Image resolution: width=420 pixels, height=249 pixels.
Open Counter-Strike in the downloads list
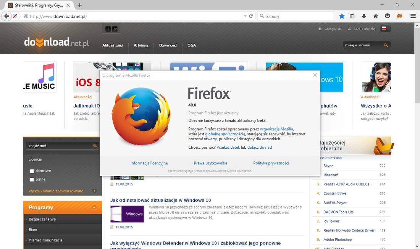[335, 193]
